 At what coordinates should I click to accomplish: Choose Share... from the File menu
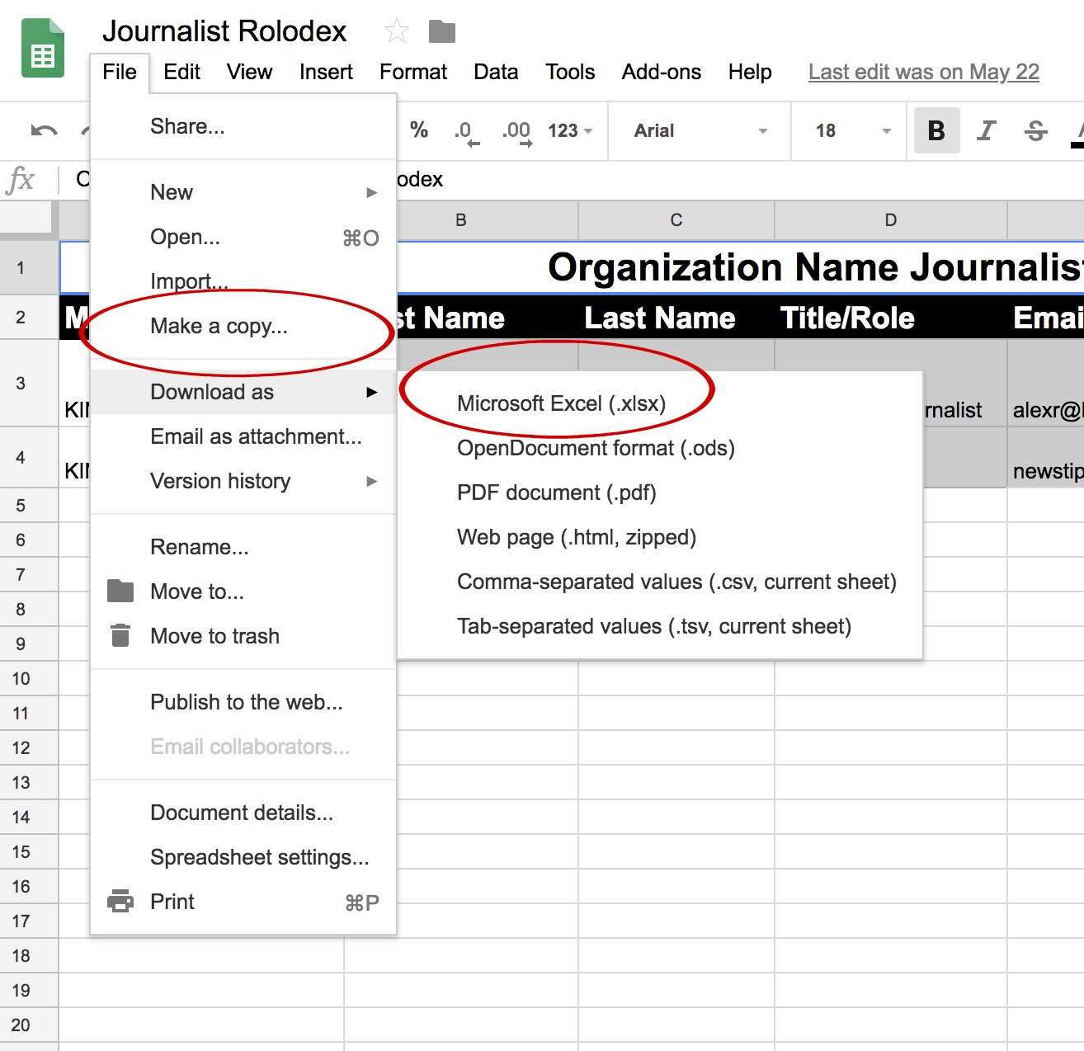(x=243, y=126)
